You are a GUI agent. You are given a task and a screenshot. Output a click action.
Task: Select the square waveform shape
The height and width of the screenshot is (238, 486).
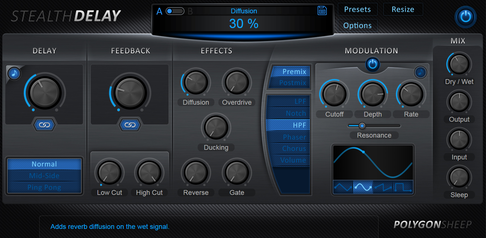[x=403, y=187]
